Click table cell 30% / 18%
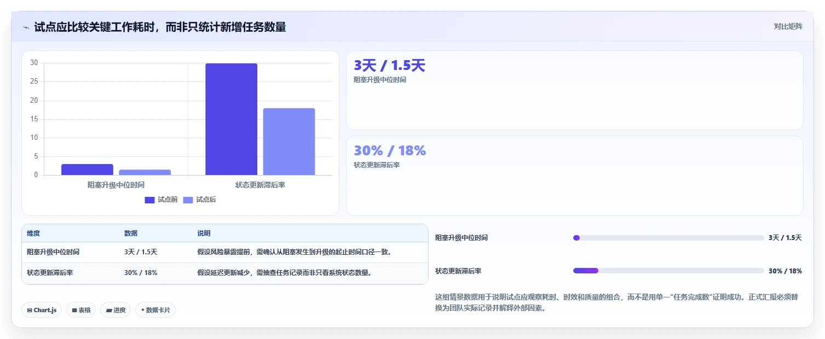This screenshot has width=825, height=339. (x=141, y=273)
